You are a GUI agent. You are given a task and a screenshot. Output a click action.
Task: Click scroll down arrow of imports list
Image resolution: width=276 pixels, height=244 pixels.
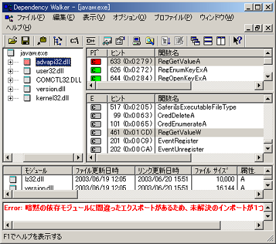point(268,76)
